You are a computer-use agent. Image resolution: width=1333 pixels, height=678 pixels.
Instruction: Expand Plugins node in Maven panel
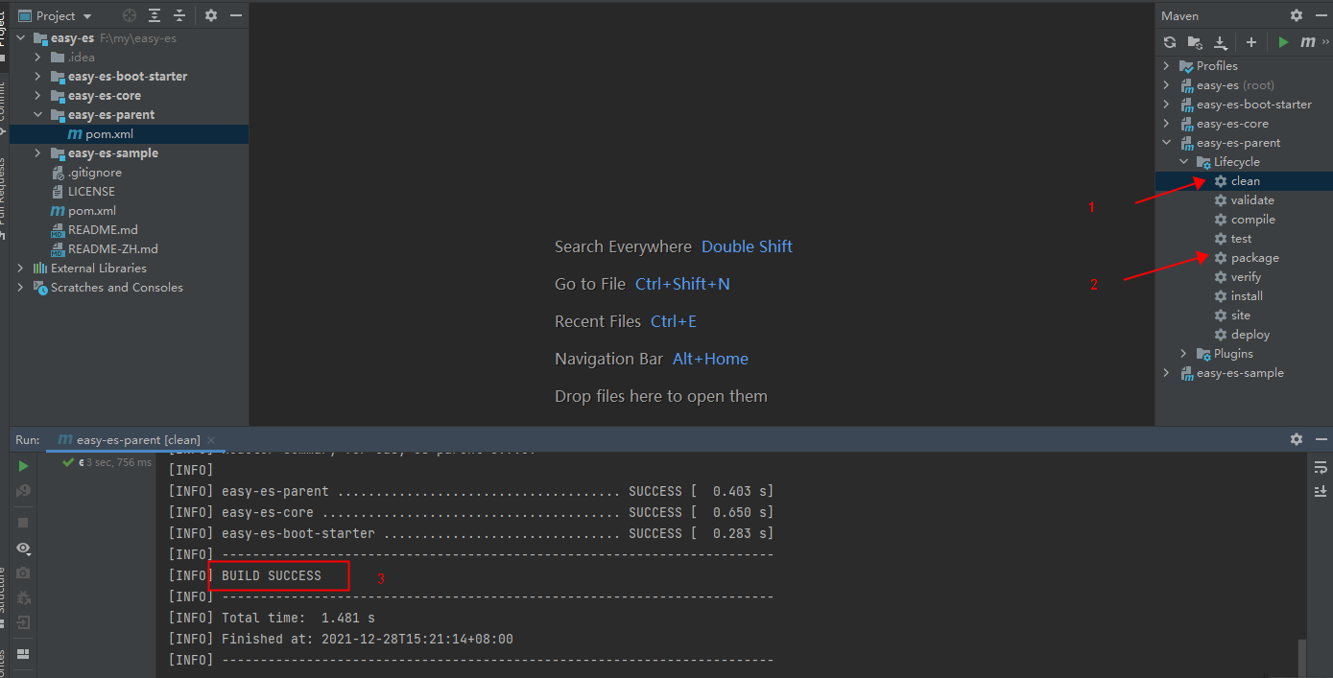[x=1184, y=354]
